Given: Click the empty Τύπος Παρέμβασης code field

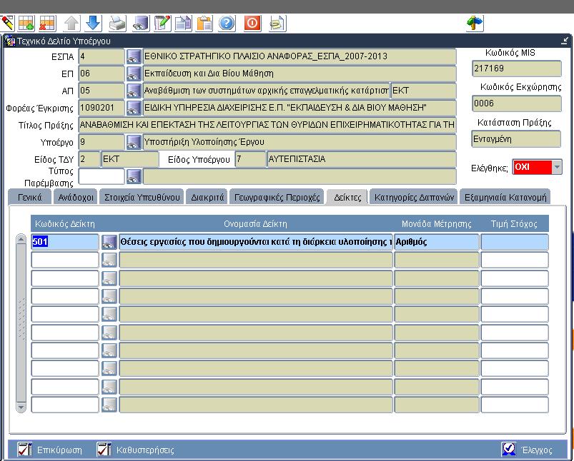Looking at the screenshot, I should tap(102, 176).
